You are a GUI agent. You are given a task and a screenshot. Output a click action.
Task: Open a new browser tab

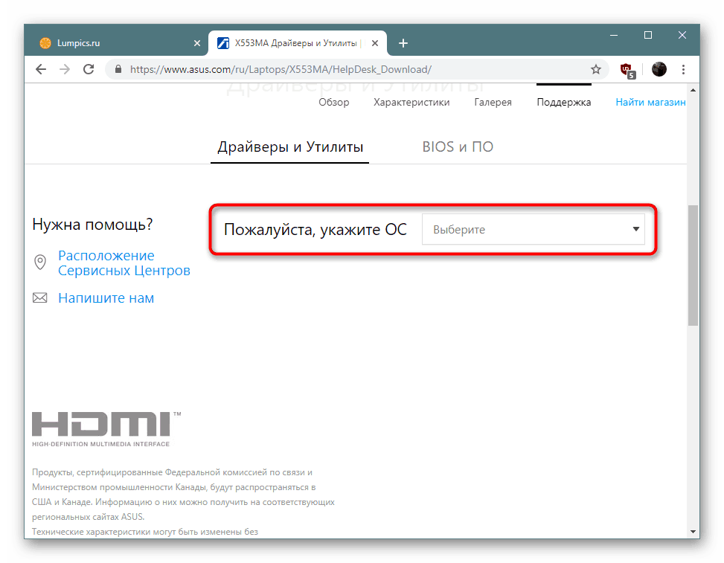coord(403,43)
